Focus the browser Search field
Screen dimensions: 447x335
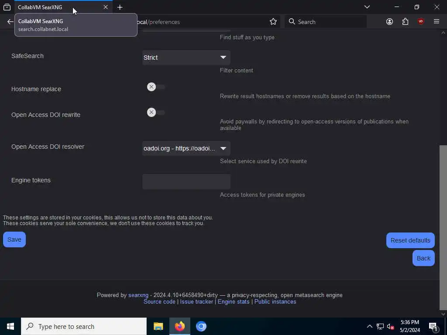(x=326, y=22)
